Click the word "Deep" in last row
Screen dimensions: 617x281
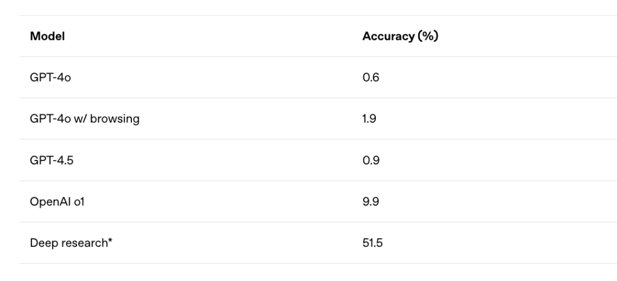42,243
